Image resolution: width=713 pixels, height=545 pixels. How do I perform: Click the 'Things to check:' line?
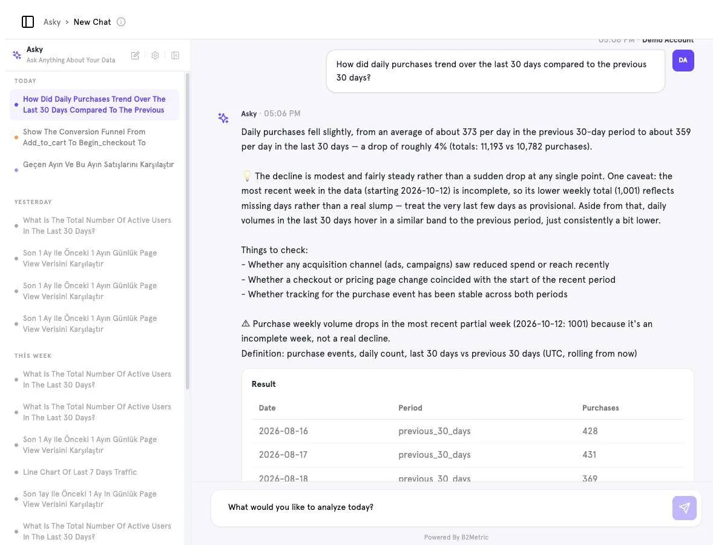(274, 250)
